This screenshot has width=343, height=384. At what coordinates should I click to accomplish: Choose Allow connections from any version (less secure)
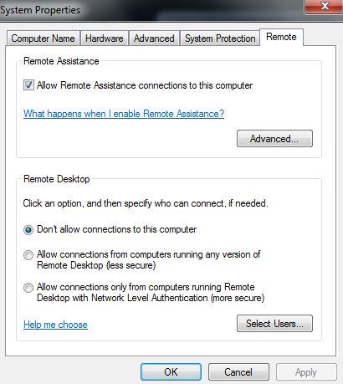click(x=28, y=255)
